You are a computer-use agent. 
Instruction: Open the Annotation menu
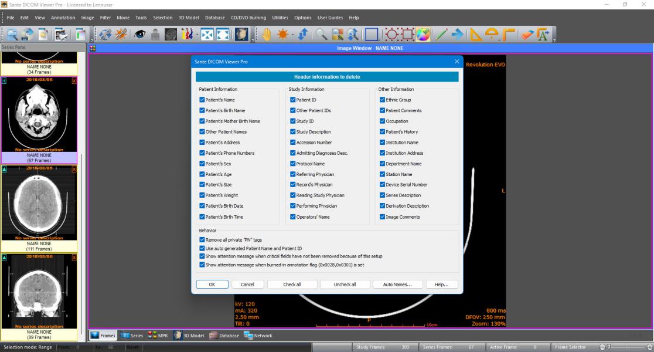coord(63,18)
